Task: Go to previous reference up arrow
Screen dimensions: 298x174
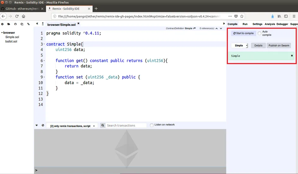Action: (x=216, y=29)
